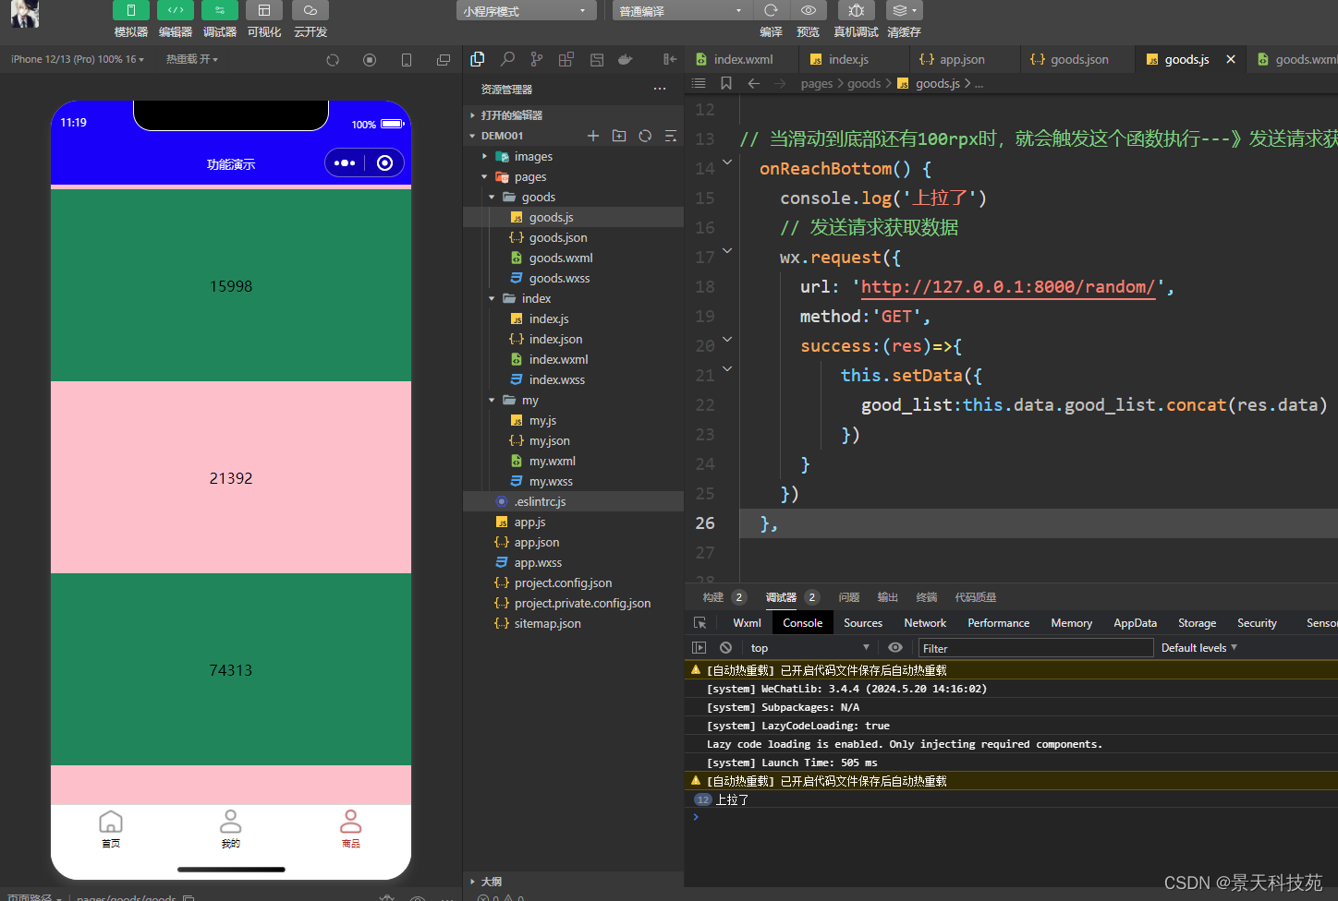Open the source control icon
This screenshot has height=901, width=1338.
[537, 59]
